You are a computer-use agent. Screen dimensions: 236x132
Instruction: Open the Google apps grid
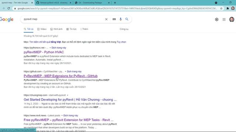click(224, 19)
